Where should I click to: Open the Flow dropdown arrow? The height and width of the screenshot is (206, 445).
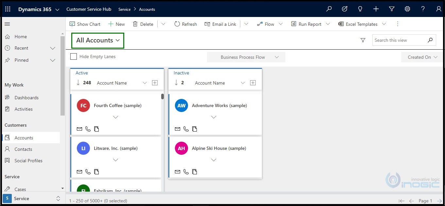(281, 24)
